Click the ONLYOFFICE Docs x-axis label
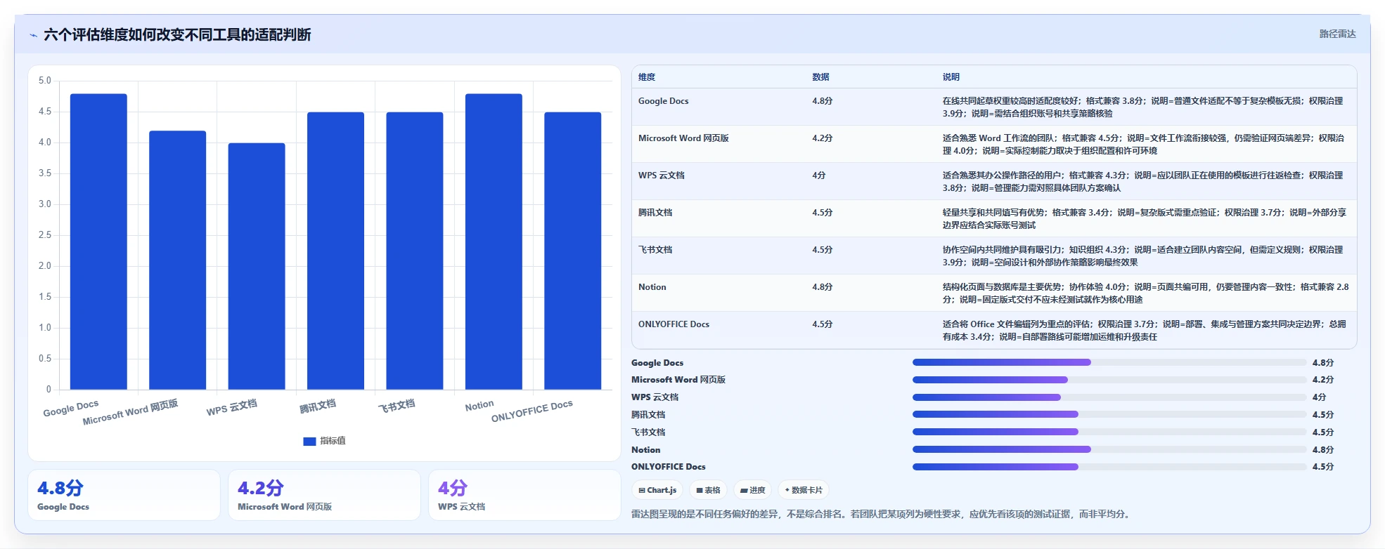This screenshot has height=549, width=1385. [x=532, y=411]
